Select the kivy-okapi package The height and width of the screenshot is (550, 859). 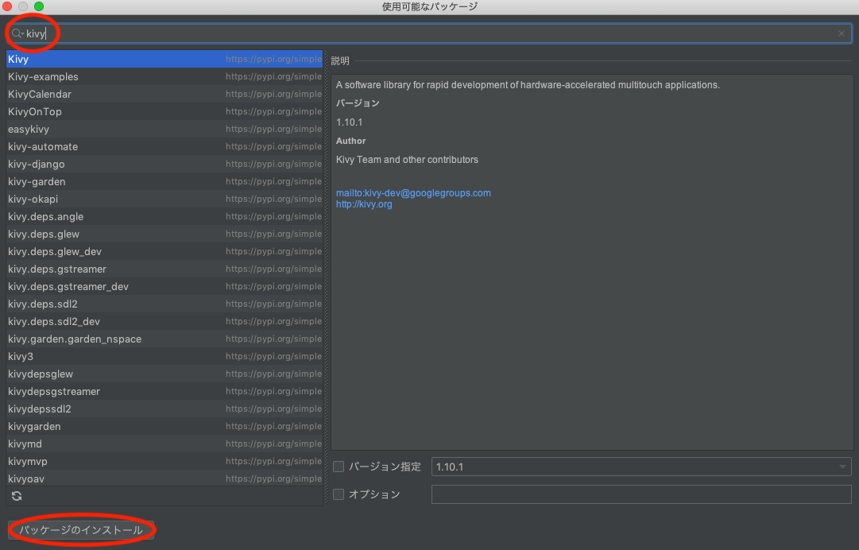click(x=164, y=199)
